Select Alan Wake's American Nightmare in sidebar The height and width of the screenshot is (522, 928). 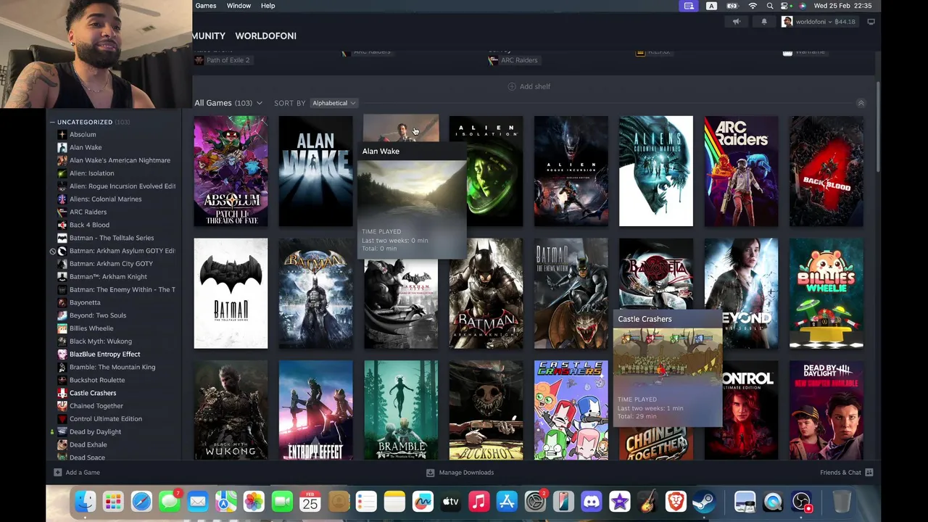point(120,160)
